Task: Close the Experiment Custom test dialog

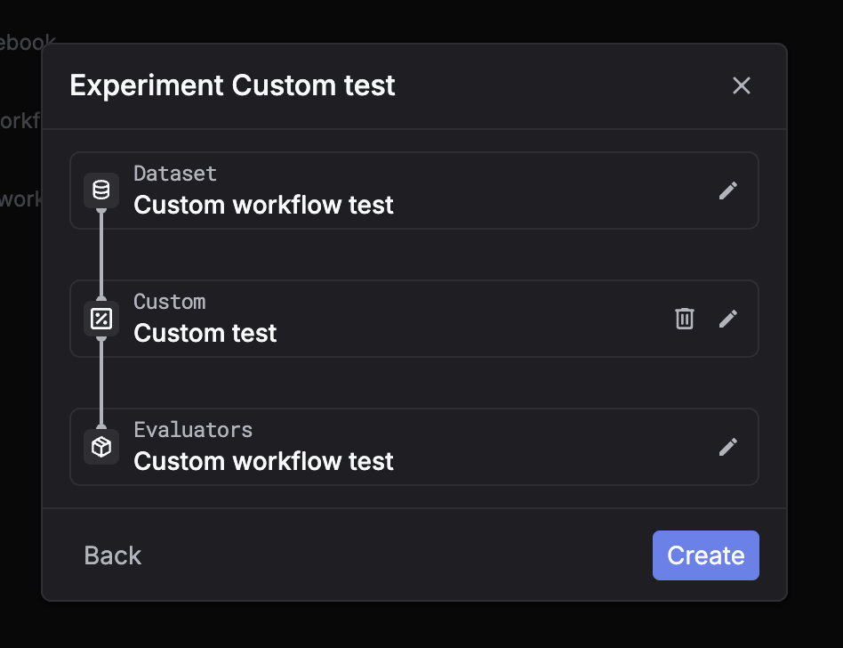Action: (741, 85)
